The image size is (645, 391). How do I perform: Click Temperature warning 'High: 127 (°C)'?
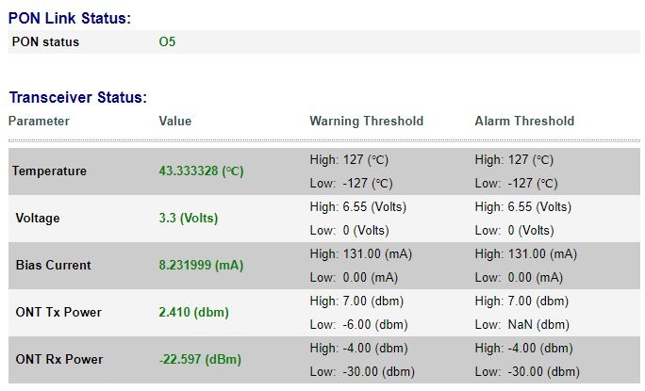(x=349, y=159)
